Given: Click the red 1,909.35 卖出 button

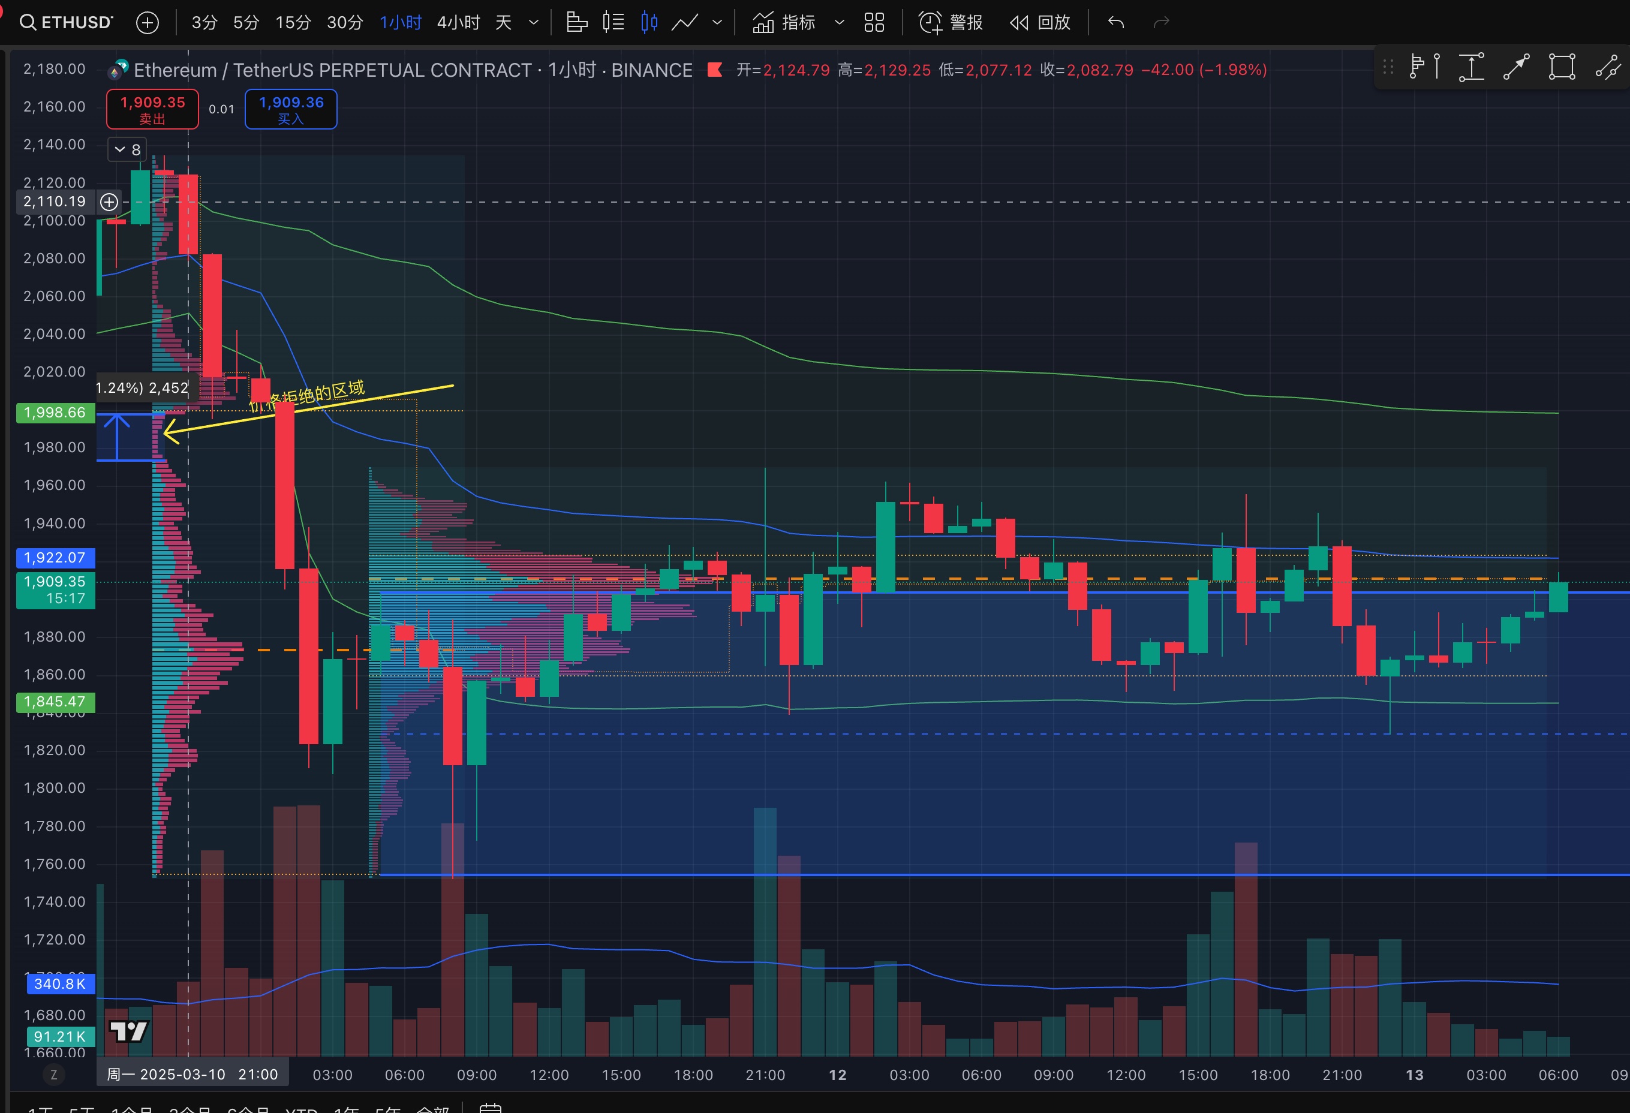Looking at the screenshot, I should click(x=152, y=109).
